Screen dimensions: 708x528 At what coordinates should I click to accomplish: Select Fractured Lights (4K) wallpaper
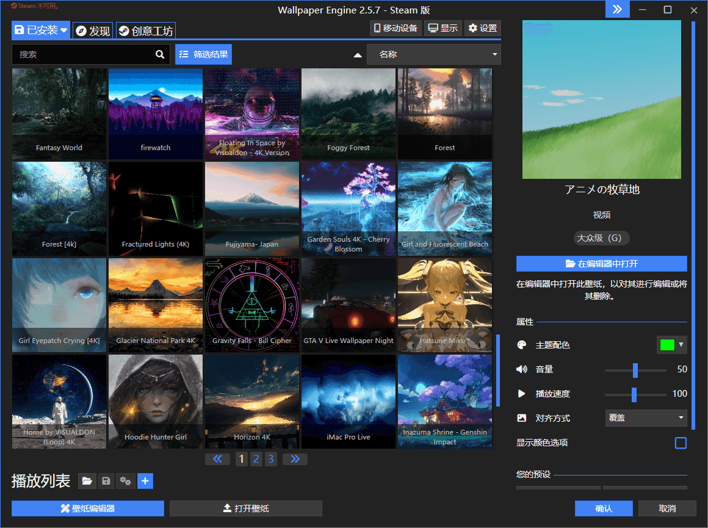156,209
